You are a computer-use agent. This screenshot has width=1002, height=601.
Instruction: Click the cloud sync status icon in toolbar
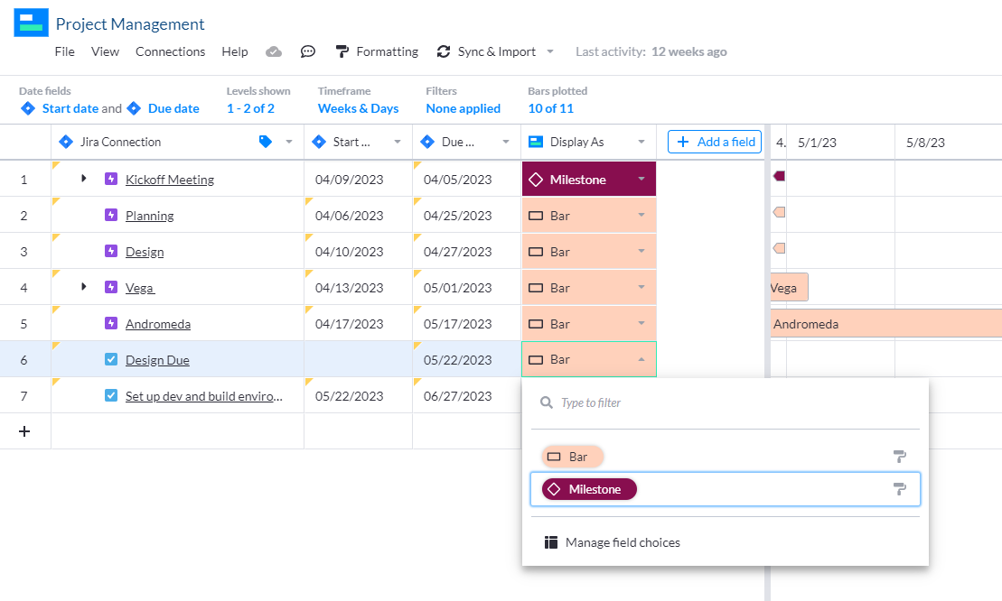tap(274, 51)
